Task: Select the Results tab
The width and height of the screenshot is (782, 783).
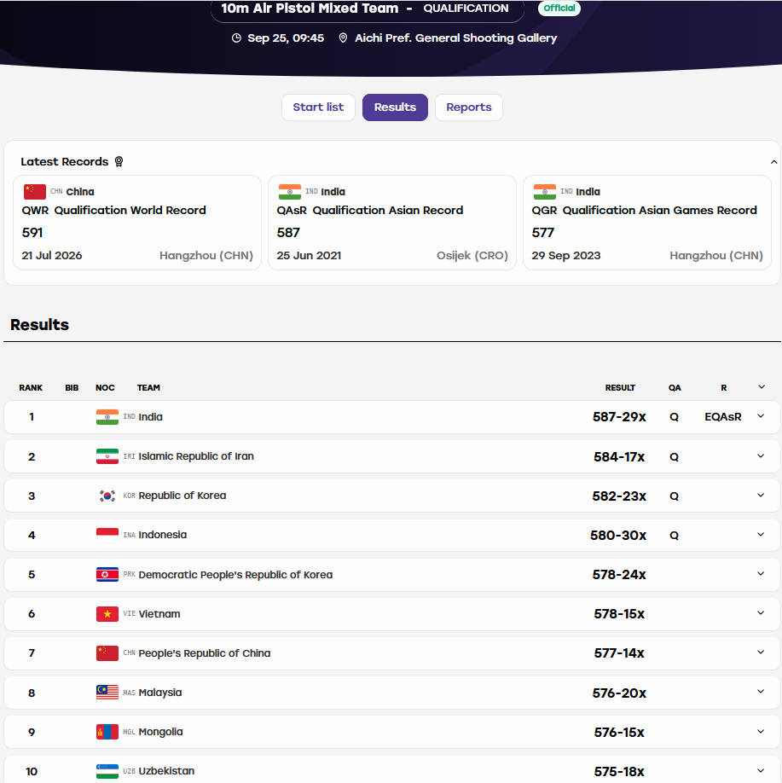Action: pyautogui.click(x=395, y=107)
